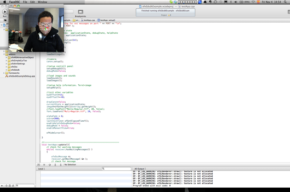Open the volume control in menu bar
The image size is (290, 192).
click(236, 2)
